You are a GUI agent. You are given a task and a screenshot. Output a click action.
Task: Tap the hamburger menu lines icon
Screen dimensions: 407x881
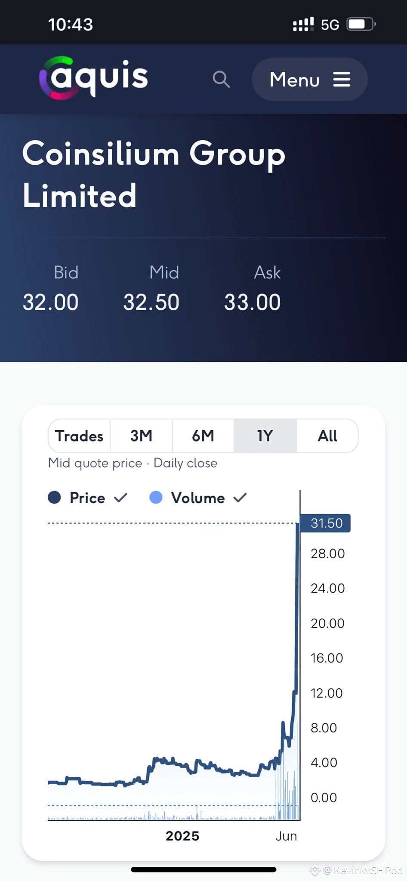click(x=342, y=79)
